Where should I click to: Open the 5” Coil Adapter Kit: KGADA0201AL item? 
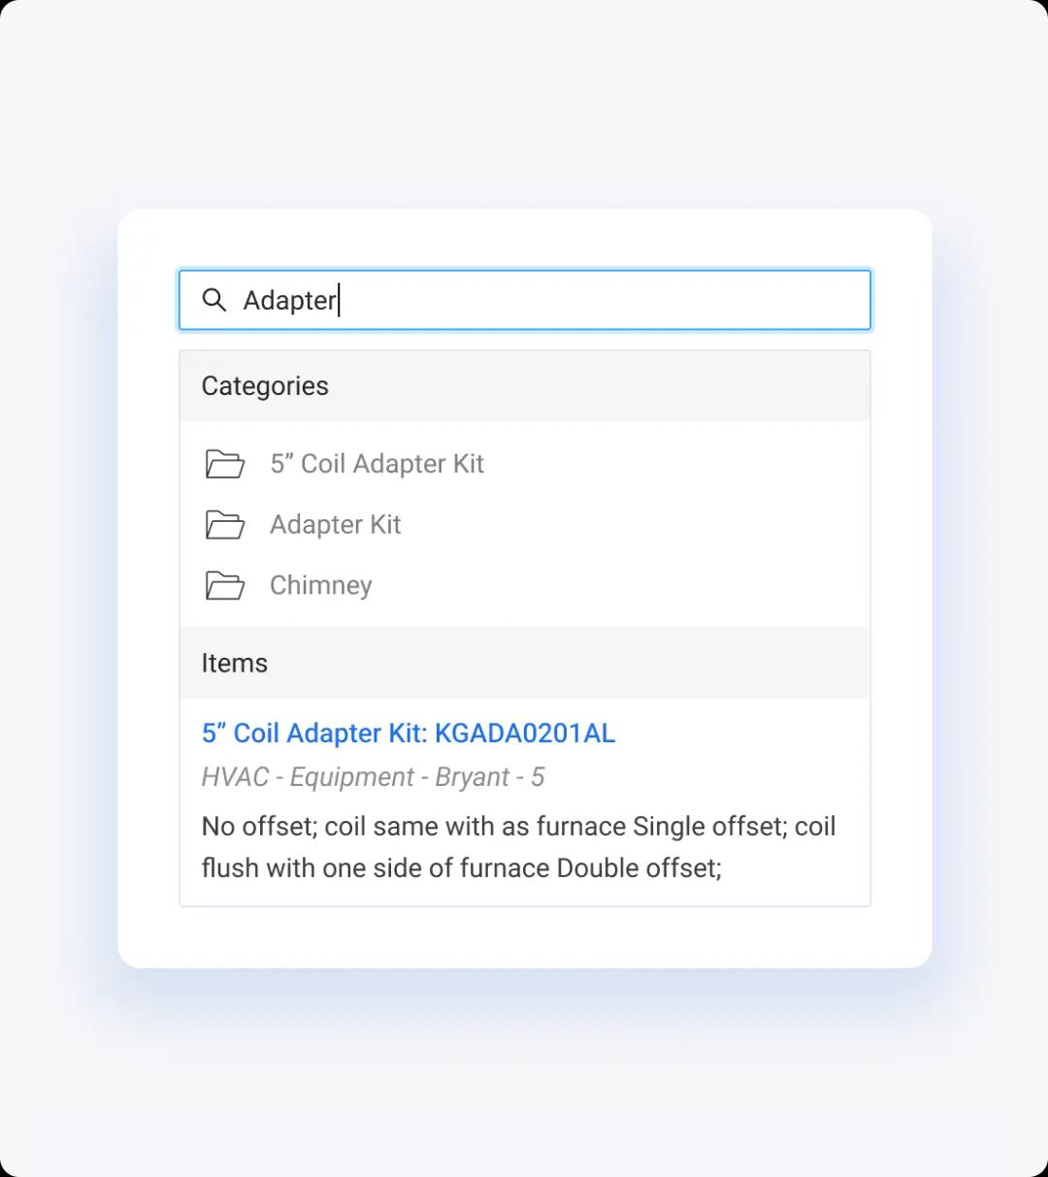409,733
